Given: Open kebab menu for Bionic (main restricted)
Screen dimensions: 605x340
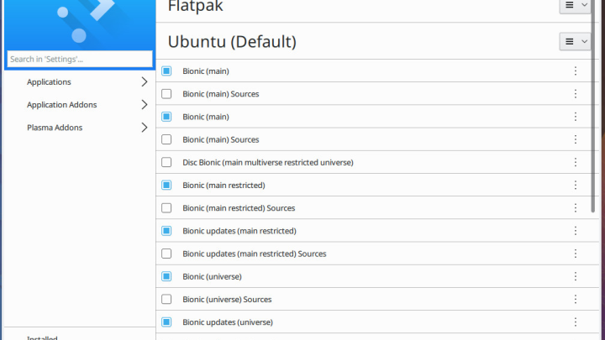Looking at the screenshot, I should [x=575, y=185].
